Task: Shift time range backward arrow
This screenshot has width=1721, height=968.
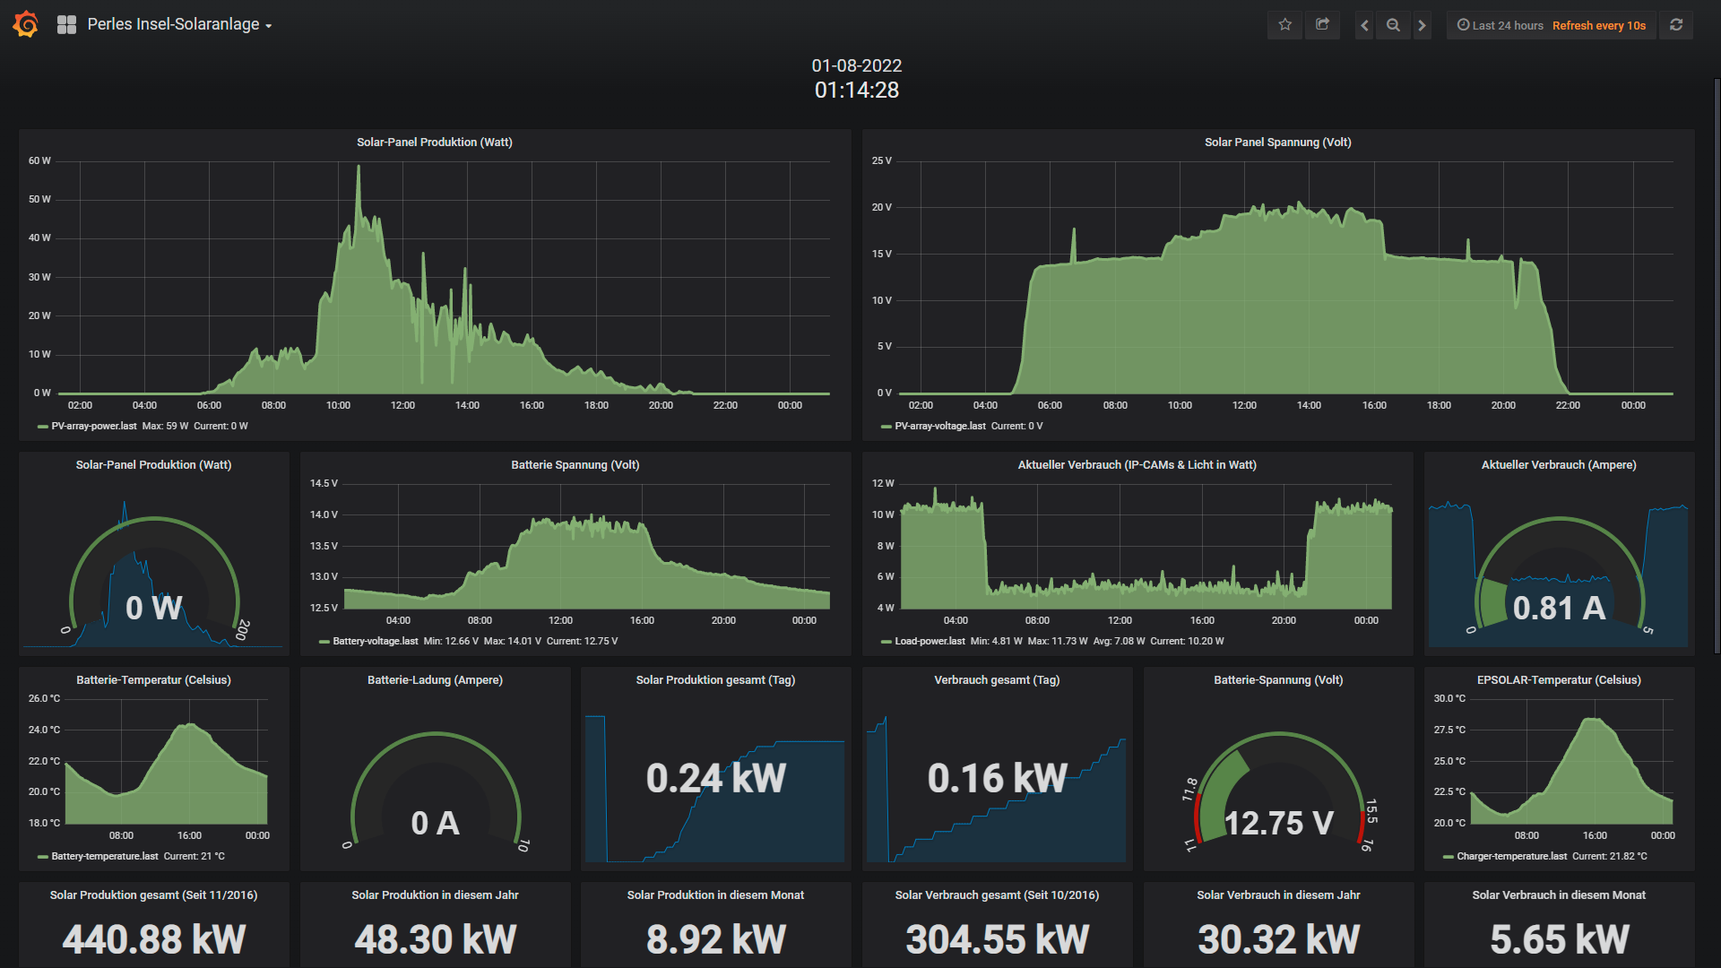Action: click(1364, 25)
